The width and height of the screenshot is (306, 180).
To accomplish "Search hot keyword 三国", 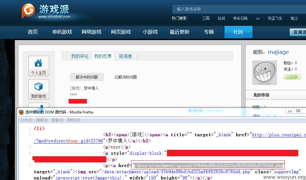I will pos(206,18).
